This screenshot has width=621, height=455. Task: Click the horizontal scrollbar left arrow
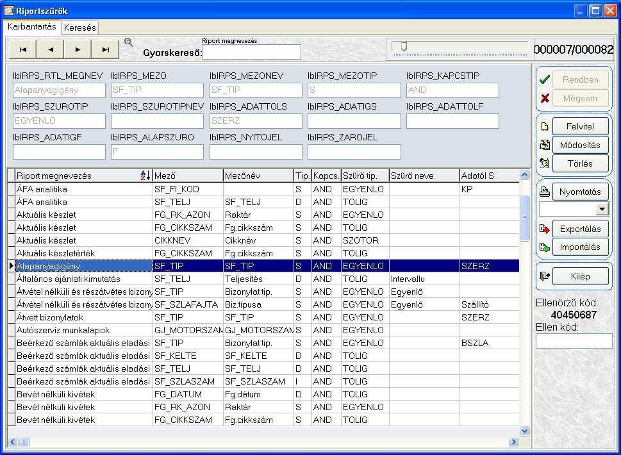(12, 442)
